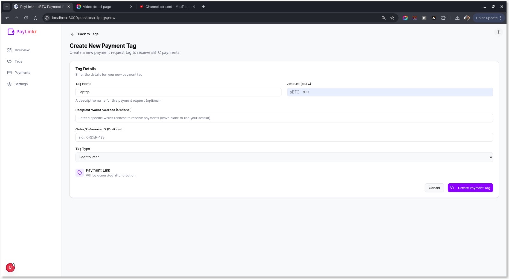Click the back arrow icon beside Back to Tags
Viewport: 509px width, 279px height.
[x=72, y=34]
